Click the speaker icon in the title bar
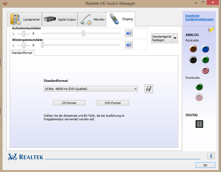This screenshot has height=172, width=221. point(5,3)
